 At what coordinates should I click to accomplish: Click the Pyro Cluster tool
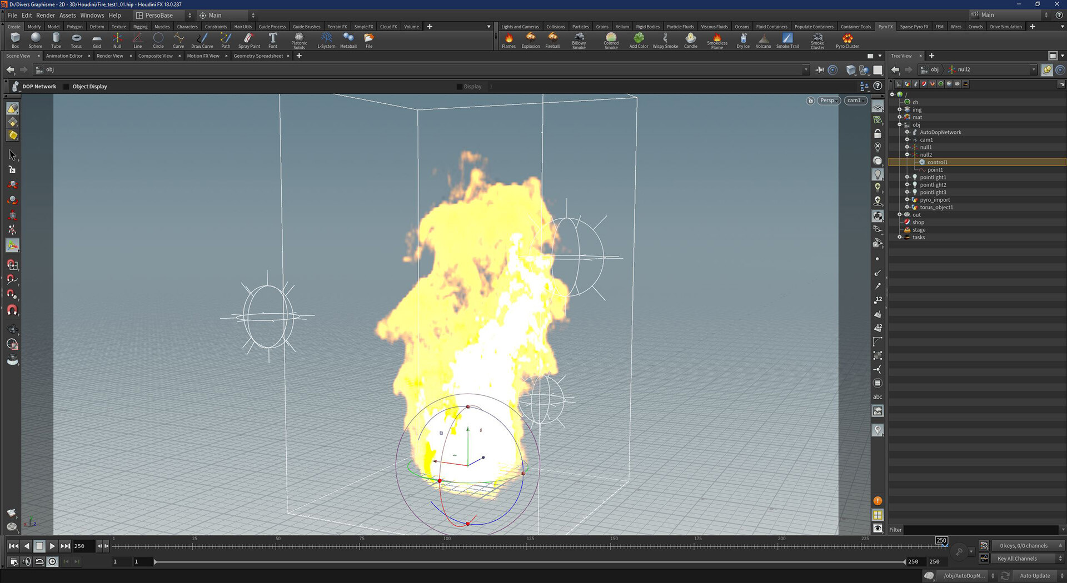pos(847,40)
